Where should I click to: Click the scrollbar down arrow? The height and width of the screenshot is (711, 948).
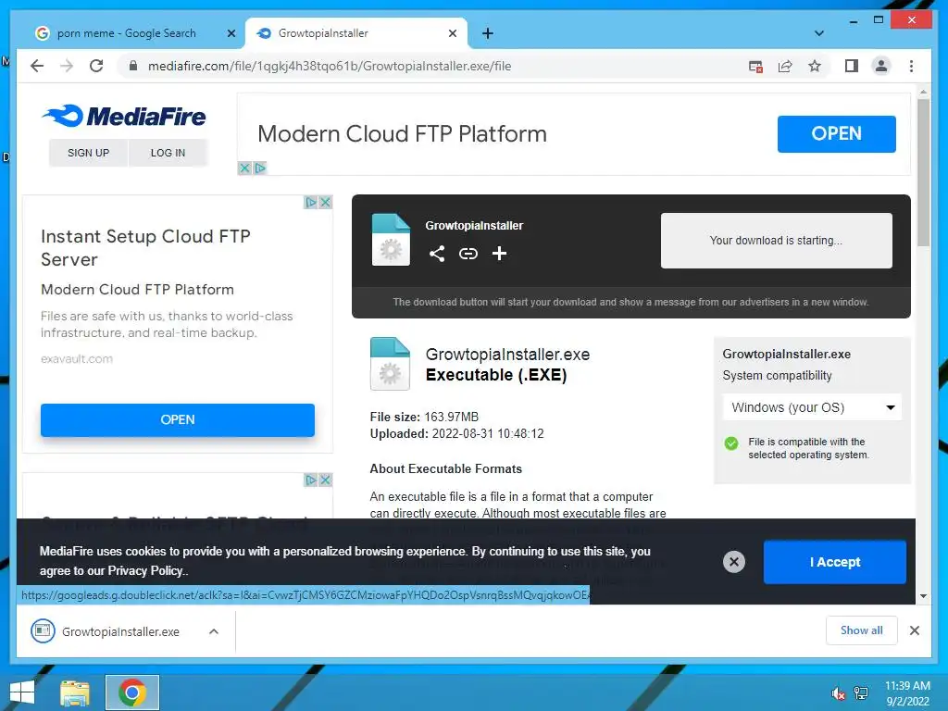[x=923, y=596]
